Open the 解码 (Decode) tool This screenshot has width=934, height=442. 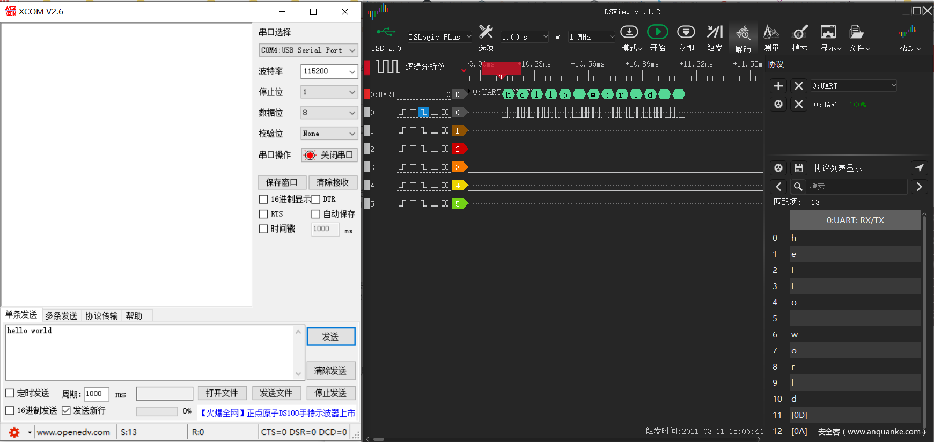pos(742,34)
